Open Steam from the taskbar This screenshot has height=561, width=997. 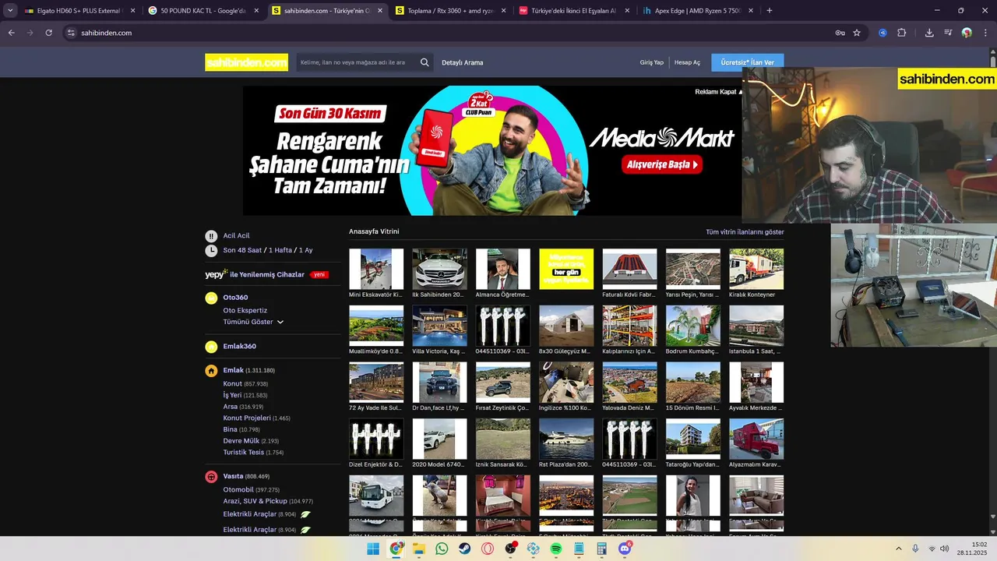click(x=464, y=549)
